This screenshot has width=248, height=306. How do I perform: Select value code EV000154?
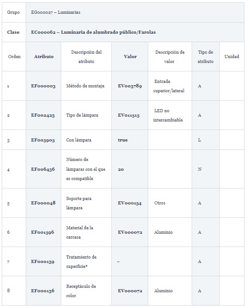pyautogui.click(x=130, y=203)
